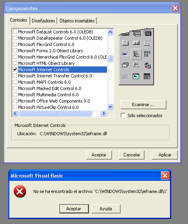Viewport: 188px width, 224px height.
Task: Click the ProgressBar control icon in toolbox preview
Action: (x=125, y=54)
